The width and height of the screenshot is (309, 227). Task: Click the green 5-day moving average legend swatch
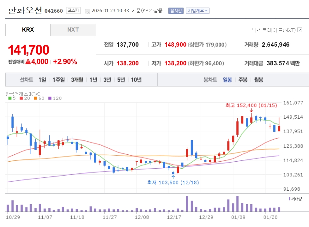point(10,98)
